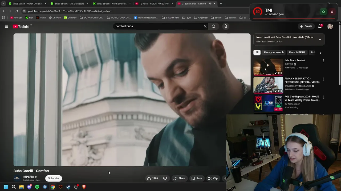Go back using browser back arrow
The height and width of the screenshot is (191, 341).
coord(4,11)
